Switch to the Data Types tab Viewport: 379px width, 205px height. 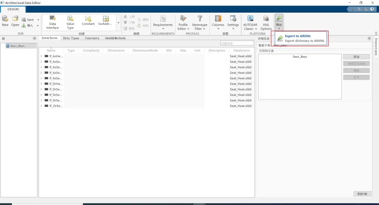71,38
